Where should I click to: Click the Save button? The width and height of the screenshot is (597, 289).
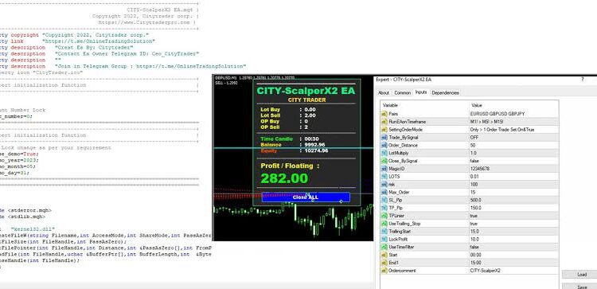(x=582, y=287)
